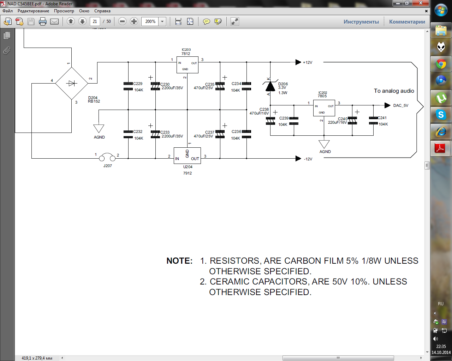The height and width of the screenshot is (361, 452).
Task: Click the total pages count 50
Action: pos(108,22)
